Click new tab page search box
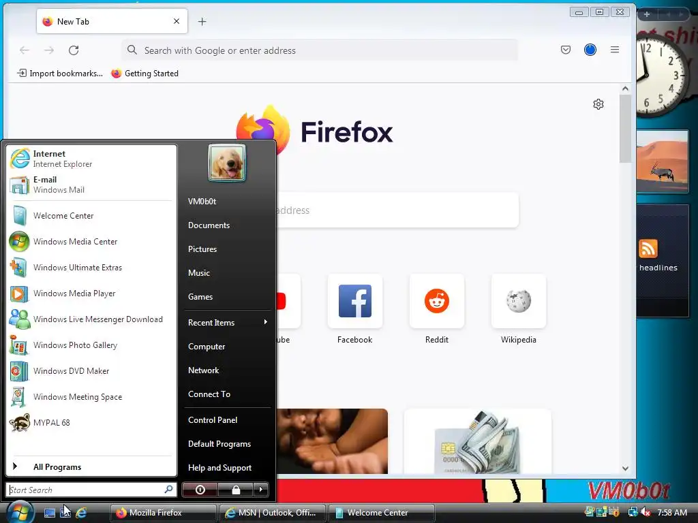This screenshot has height=523, width=698. pos(397,210)
